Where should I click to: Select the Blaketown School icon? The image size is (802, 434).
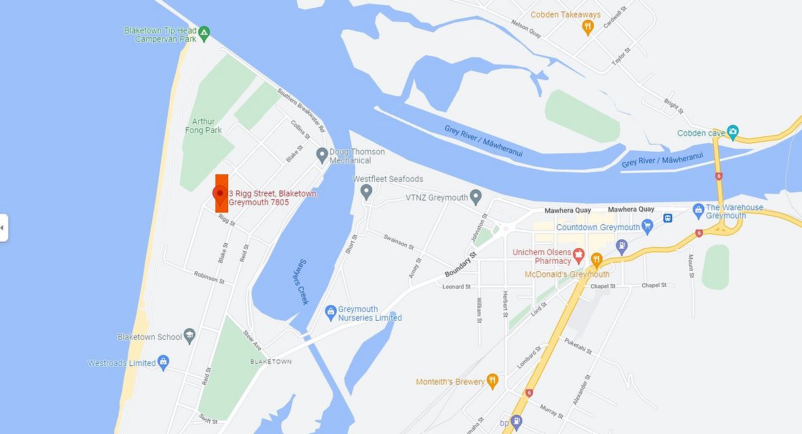pyautogui.click(x=189, y=336)
